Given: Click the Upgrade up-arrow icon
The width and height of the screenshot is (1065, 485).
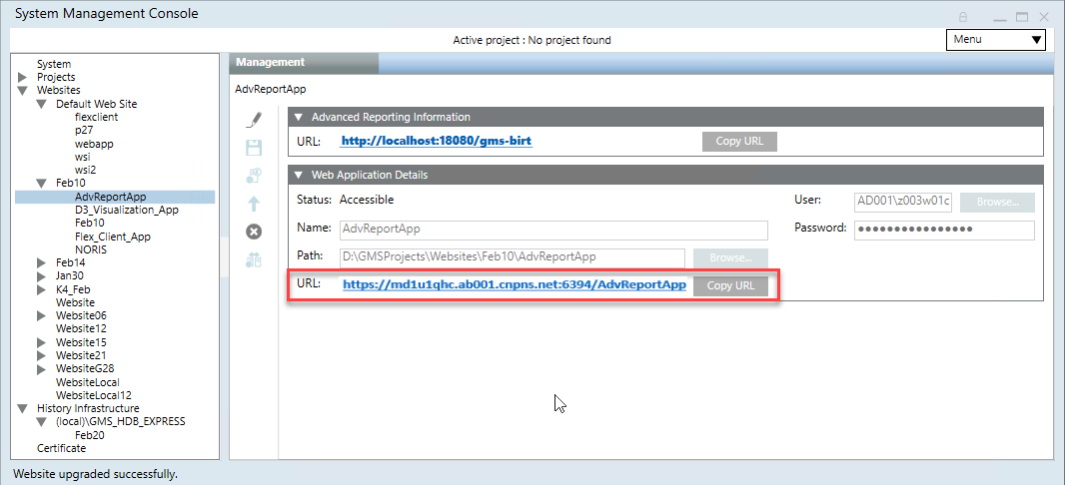Looking at the screenshot, I should pos(254,204).
